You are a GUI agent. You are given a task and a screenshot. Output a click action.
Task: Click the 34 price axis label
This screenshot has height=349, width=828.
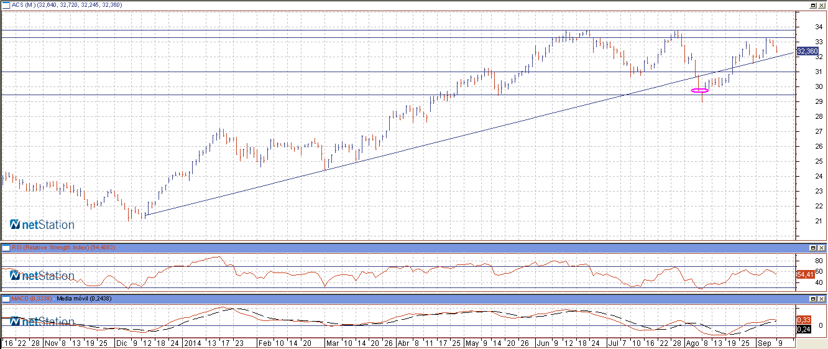(x=820, y=27)
